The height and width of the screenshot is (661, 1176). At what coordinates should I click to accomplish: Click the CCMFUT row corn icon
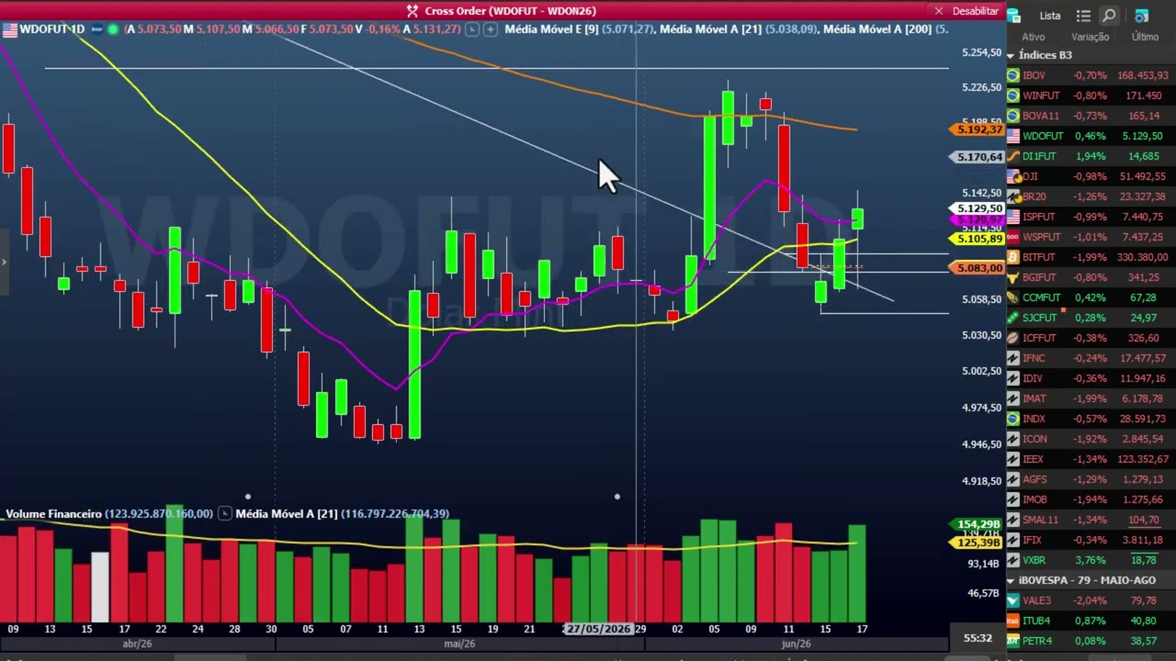1012,297
